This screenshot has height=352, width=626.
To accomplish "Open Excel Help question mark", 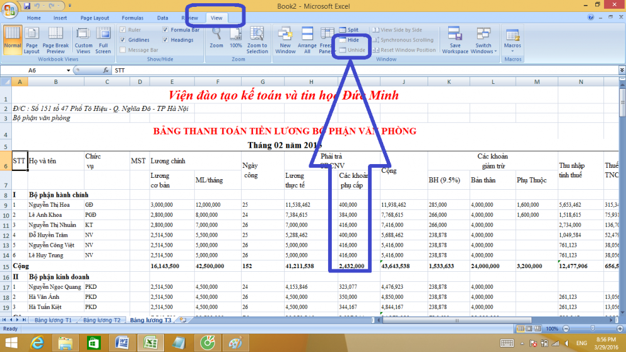I will click(x=590, y=17).
